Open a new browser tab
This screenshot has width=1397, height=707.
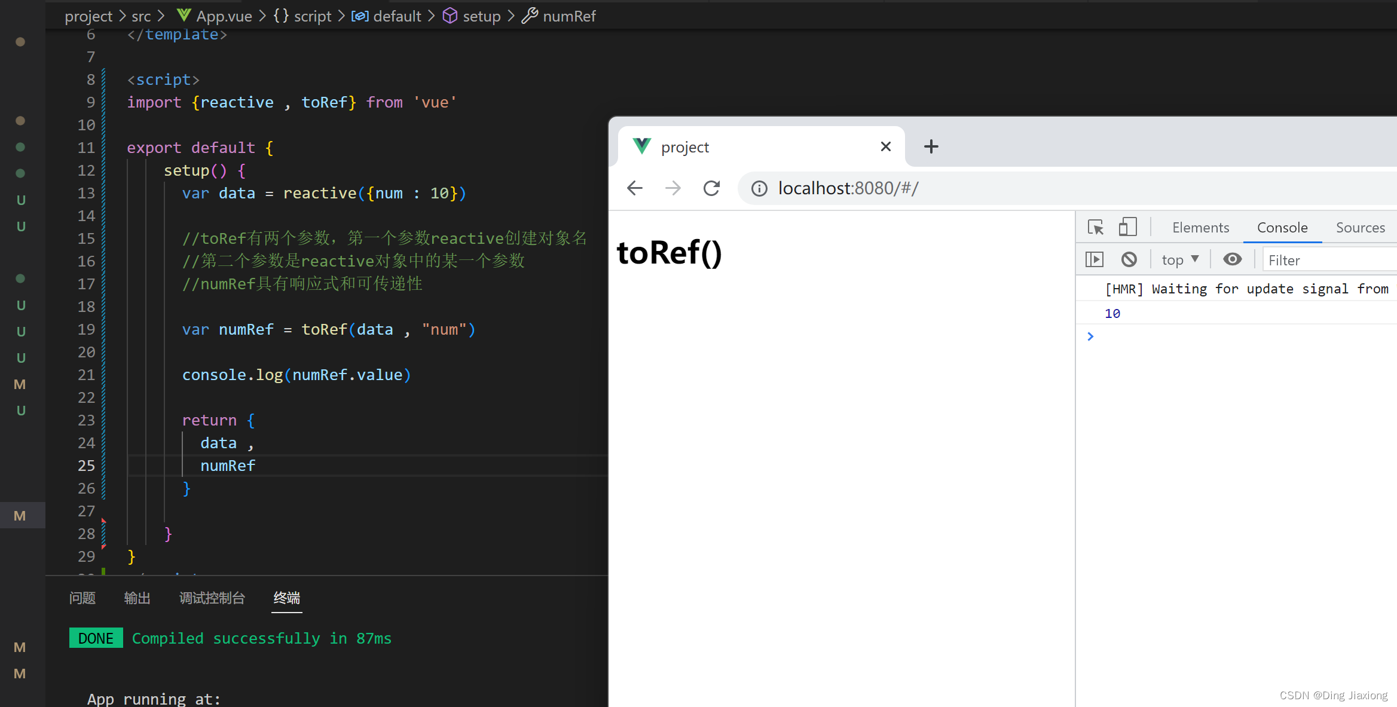coord(931,146)
